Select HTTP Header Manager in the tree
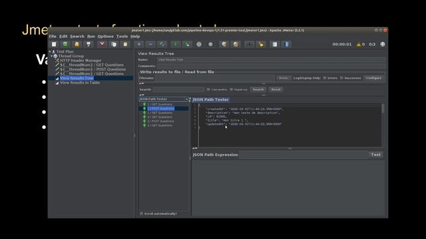 point(81,60)
